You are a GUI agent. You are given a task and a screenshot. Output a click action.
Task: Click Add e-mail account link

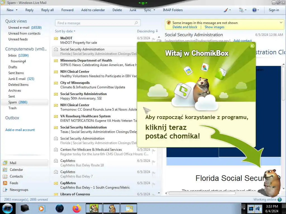point(20,130)
